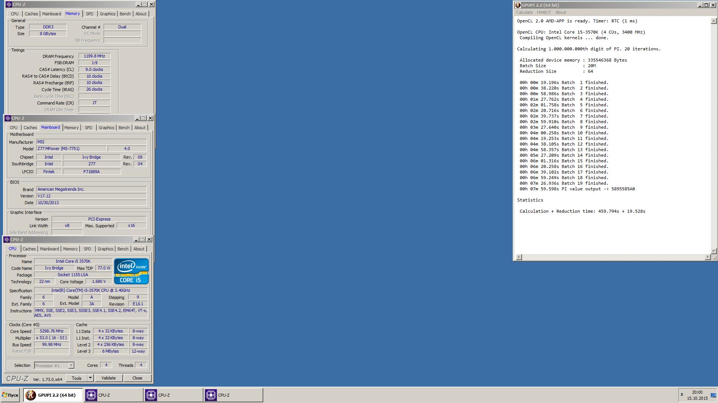Click GPUPI window title bar icon
The image size is (718, 403).
point(518,5)
